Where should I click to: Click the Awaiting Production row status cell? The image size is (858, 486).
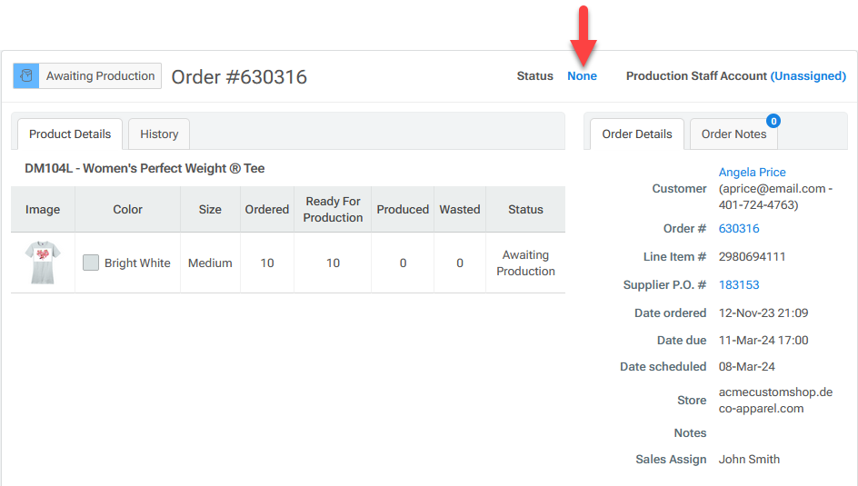coord(525,263)
